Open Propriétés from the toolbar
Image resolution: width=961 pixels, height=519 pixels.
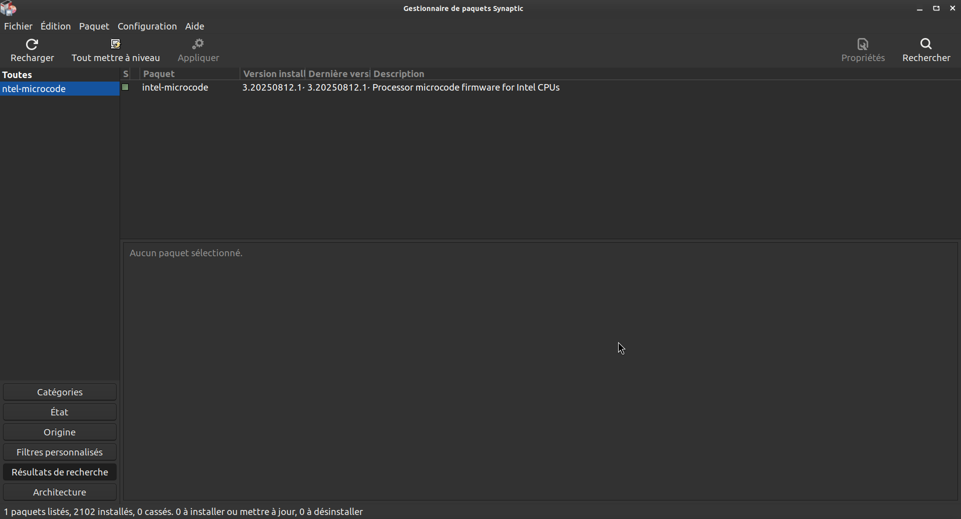(x=863, y=50)
